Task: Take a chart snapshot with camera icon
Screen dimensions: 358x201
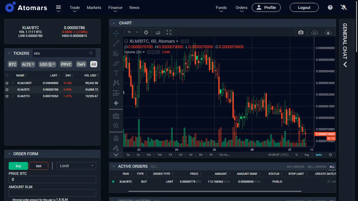Action: click(301, 32)
